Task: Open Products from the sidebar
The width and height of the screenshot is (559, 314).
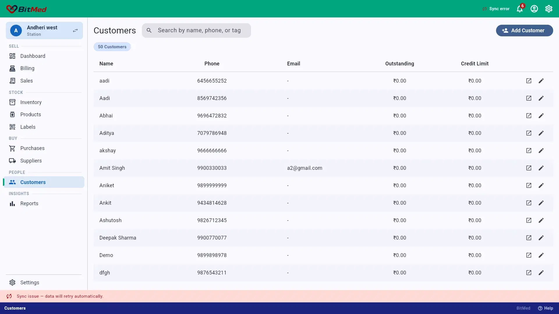Action: [x=44, y=115]
